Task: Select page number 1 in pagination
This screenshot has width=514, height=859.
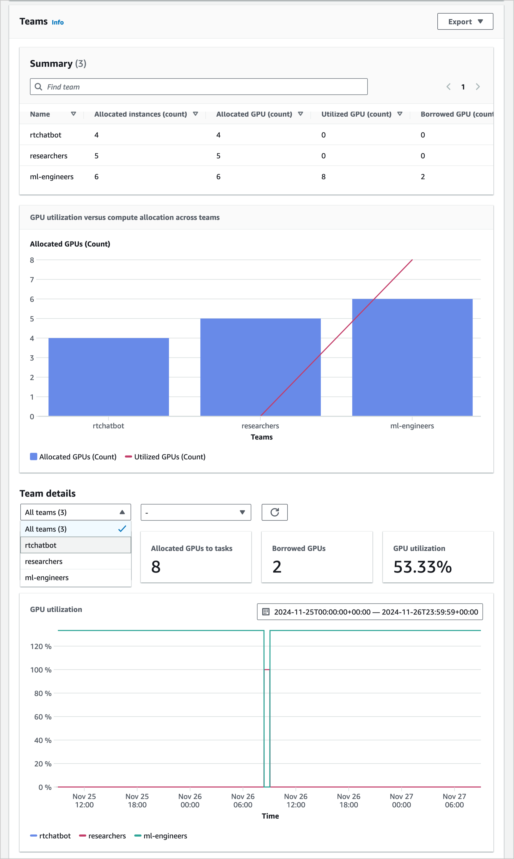Action: [463, 87]
